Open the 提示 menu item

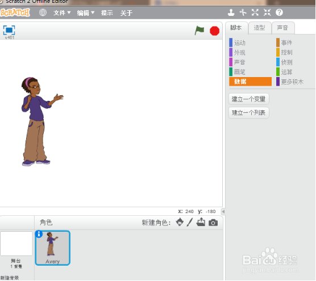107,13
